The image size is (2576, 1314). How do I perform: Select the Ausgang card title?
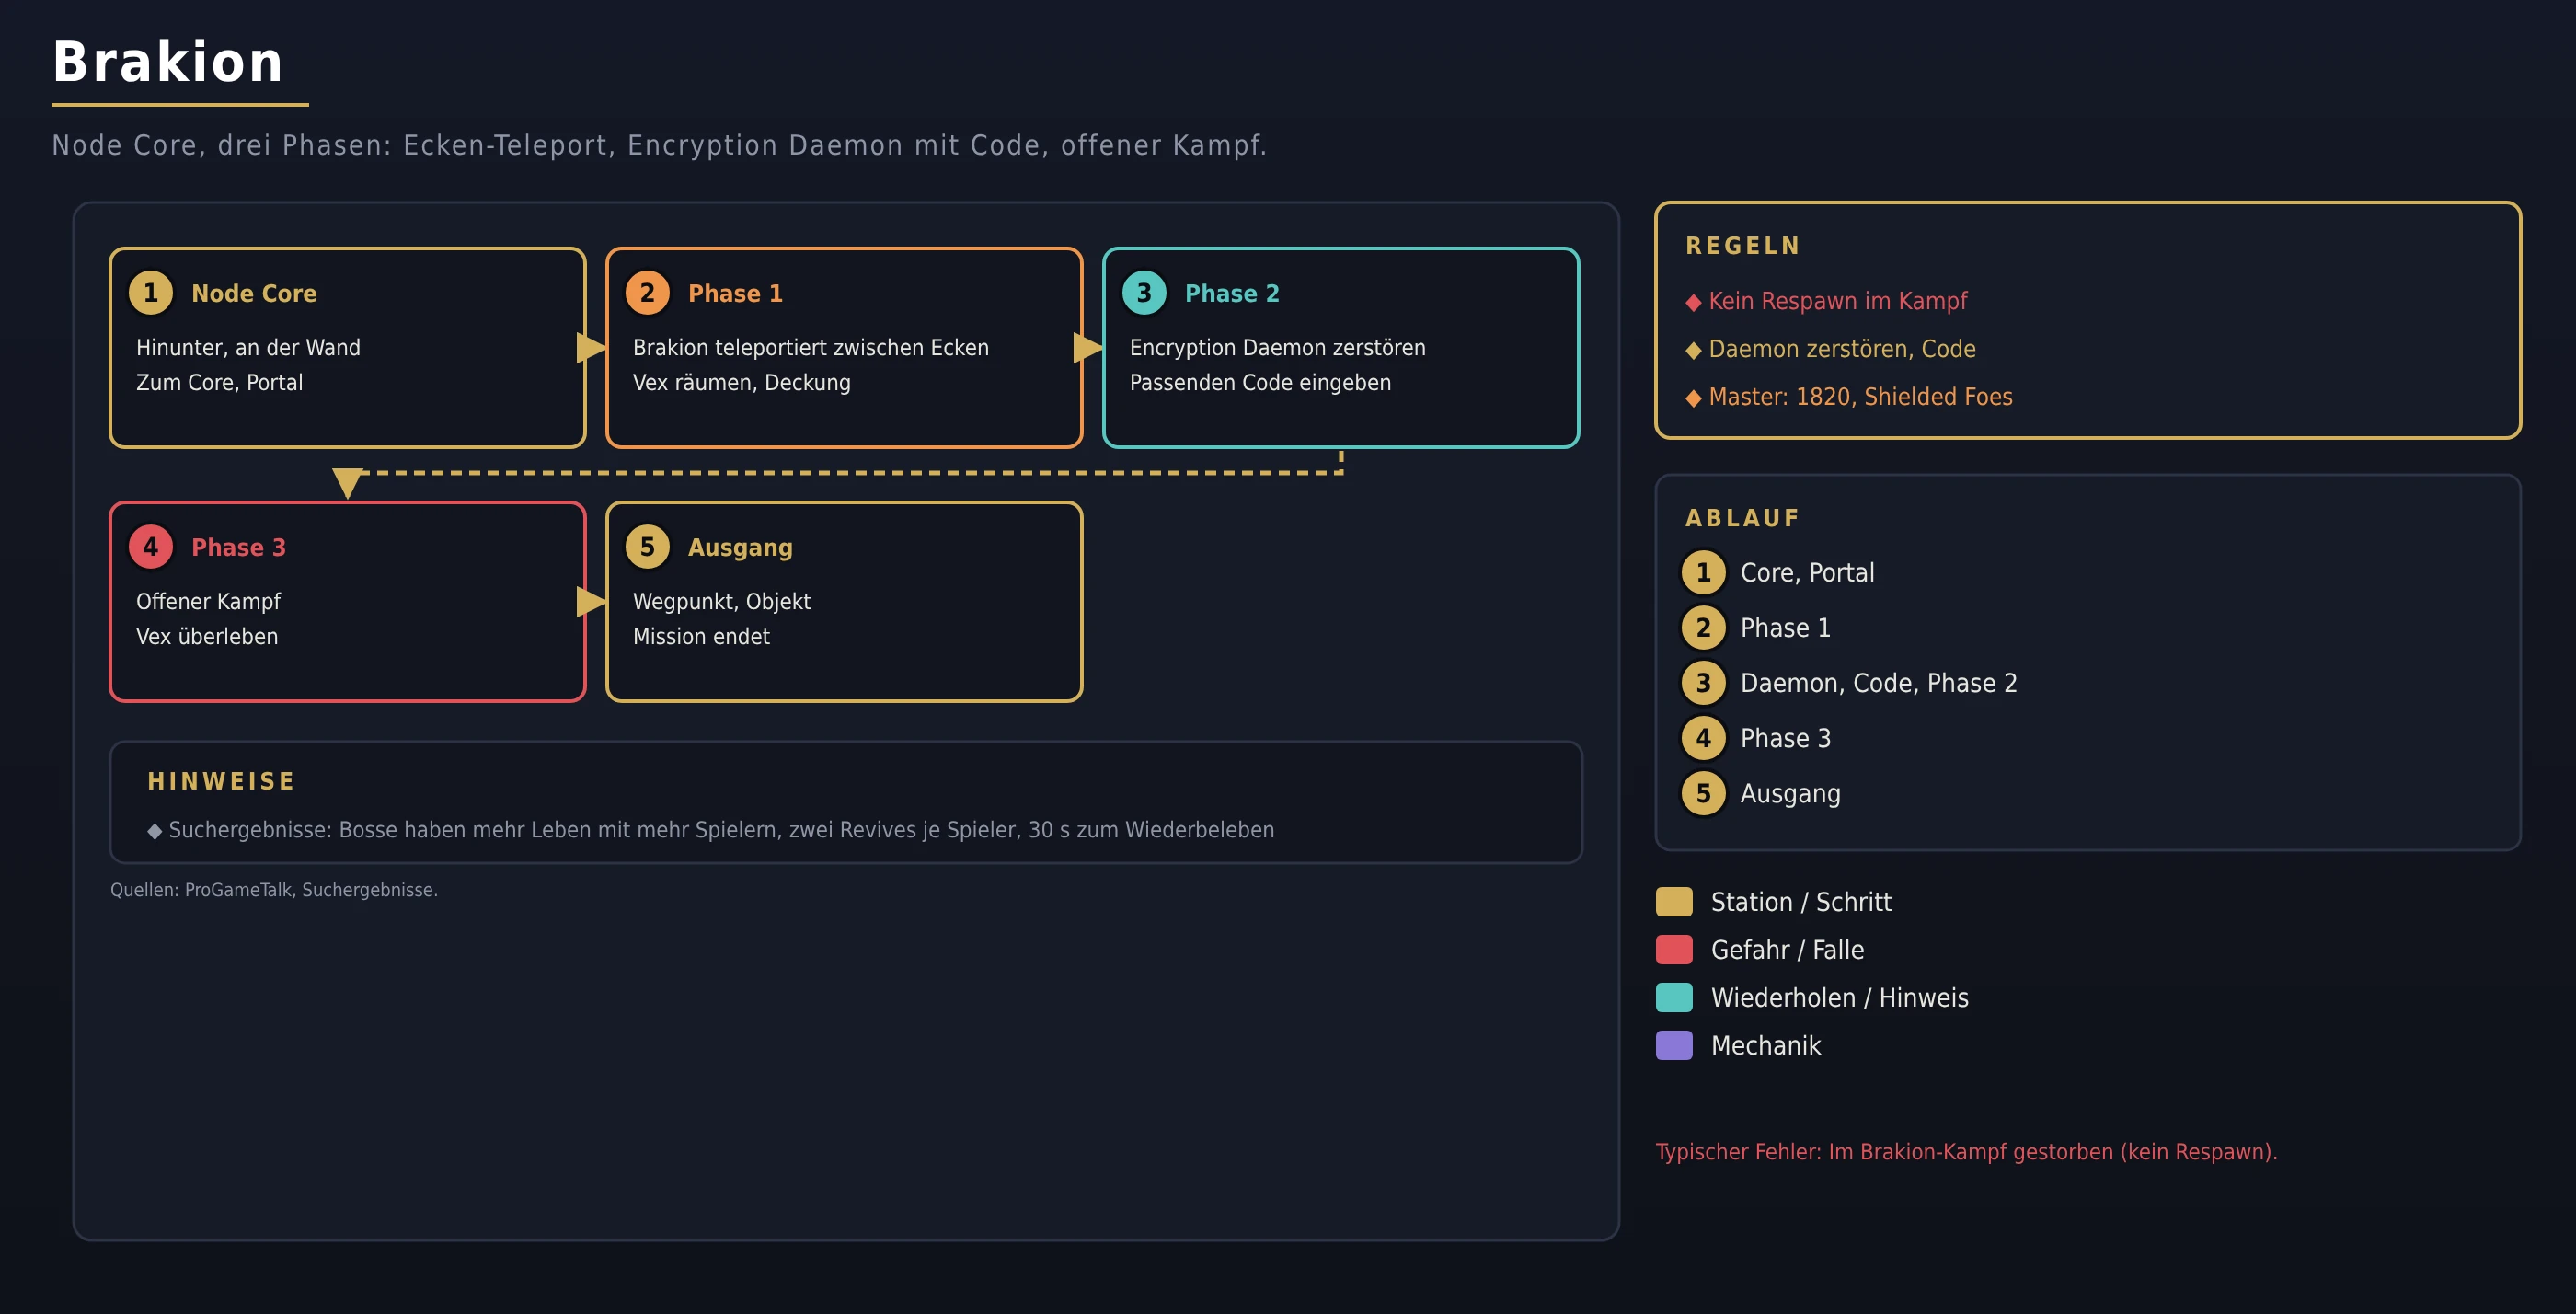coord(740,548)
